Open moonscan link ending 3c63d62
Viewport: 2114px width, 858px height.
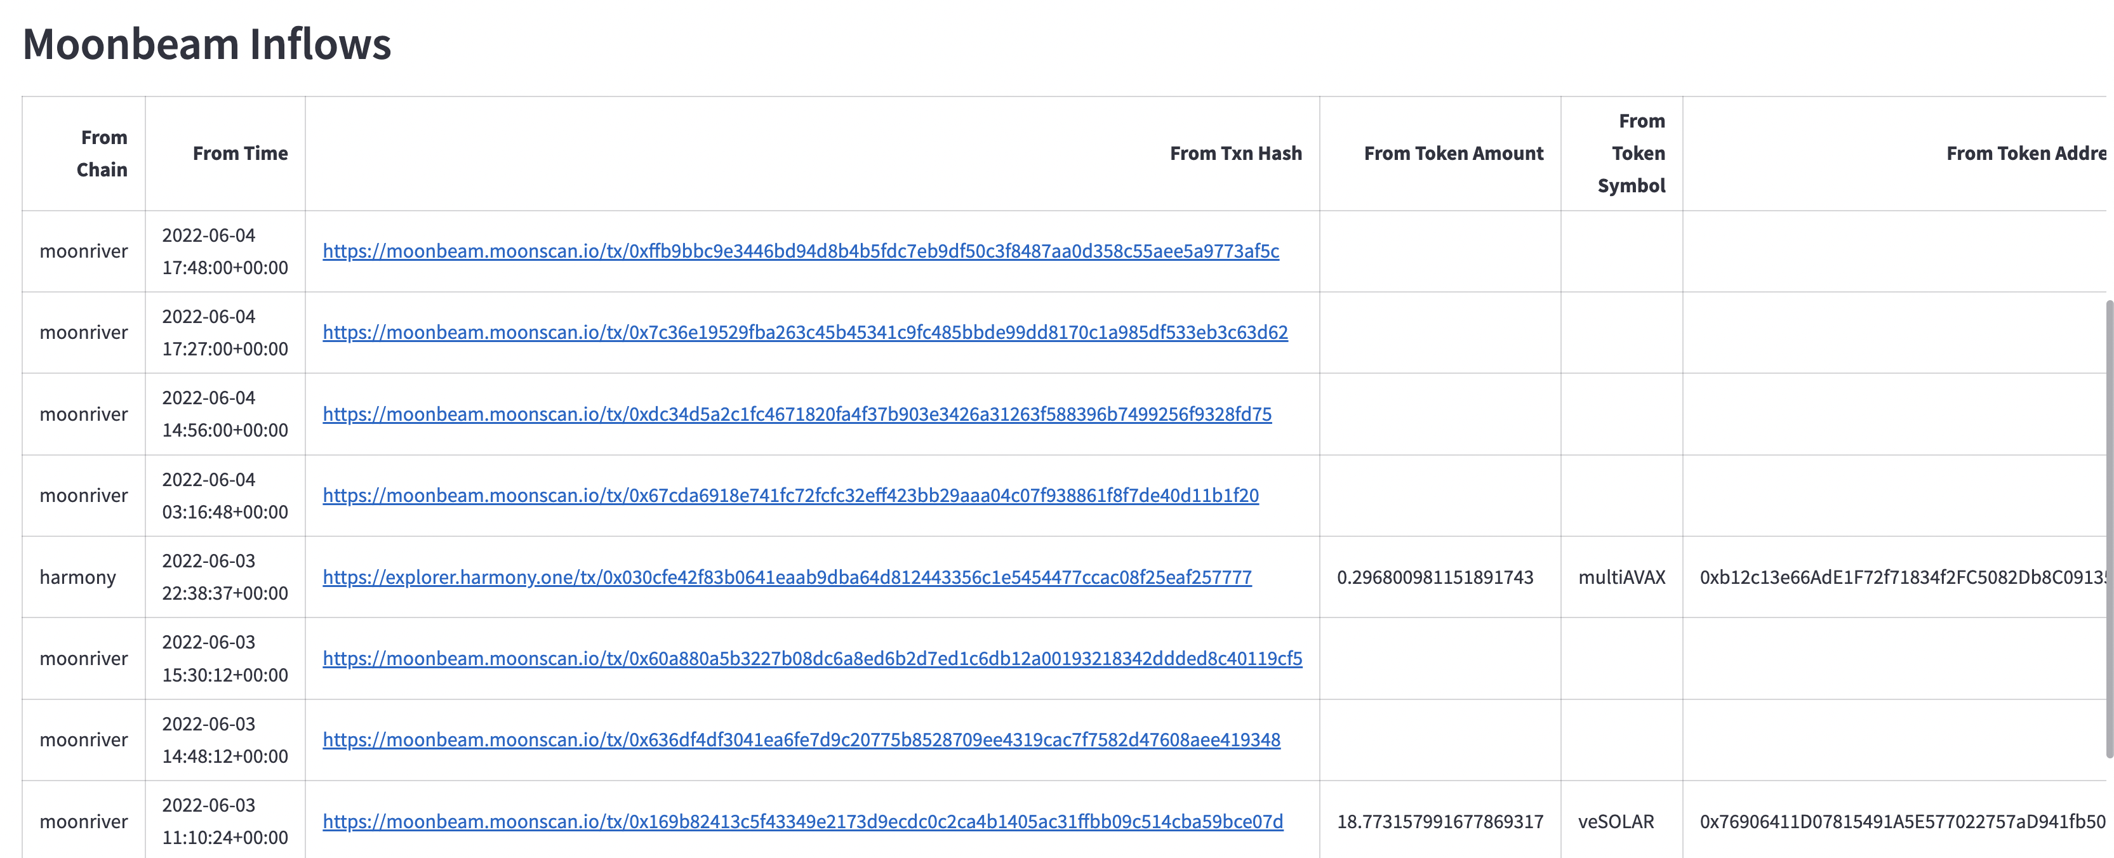click(x=804, y=332)
